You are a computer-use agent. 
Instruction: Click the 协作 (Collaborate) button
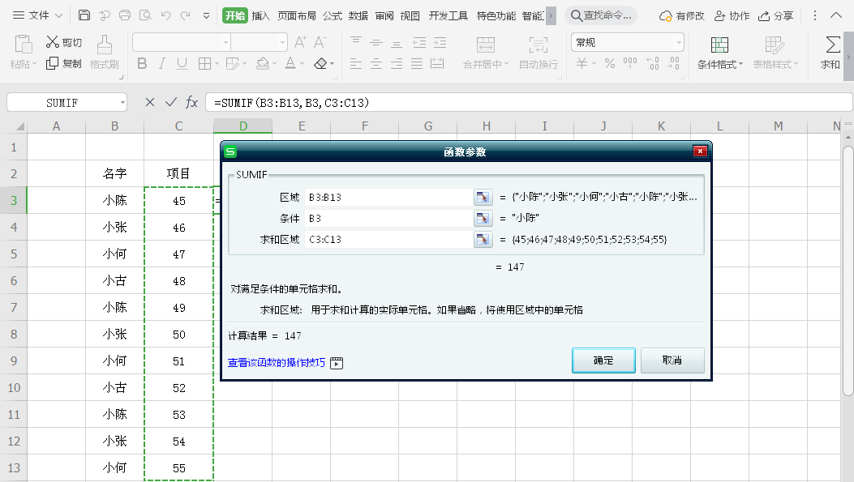coord(732,15)
